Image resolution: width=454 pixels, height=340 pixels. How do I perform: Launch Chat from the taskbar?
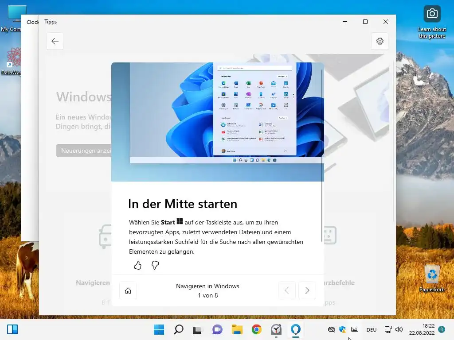[217, 329]
